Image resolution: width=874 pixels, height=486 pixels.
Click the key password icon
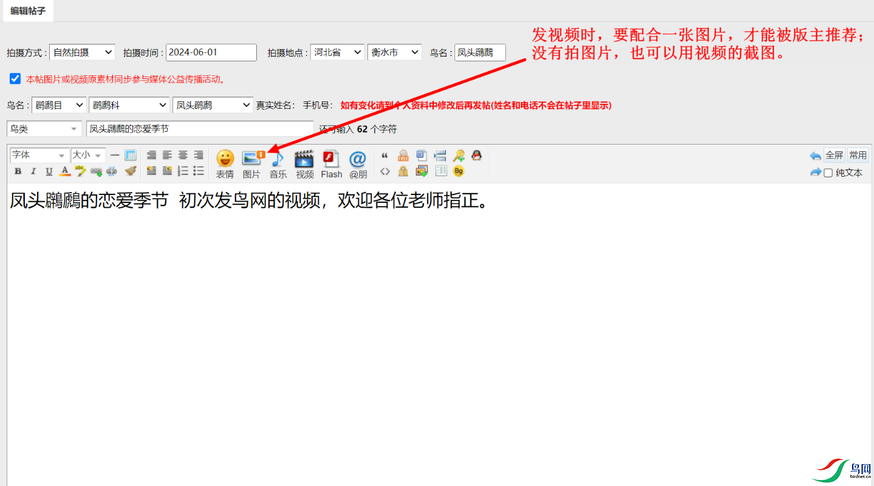point(459,156)
